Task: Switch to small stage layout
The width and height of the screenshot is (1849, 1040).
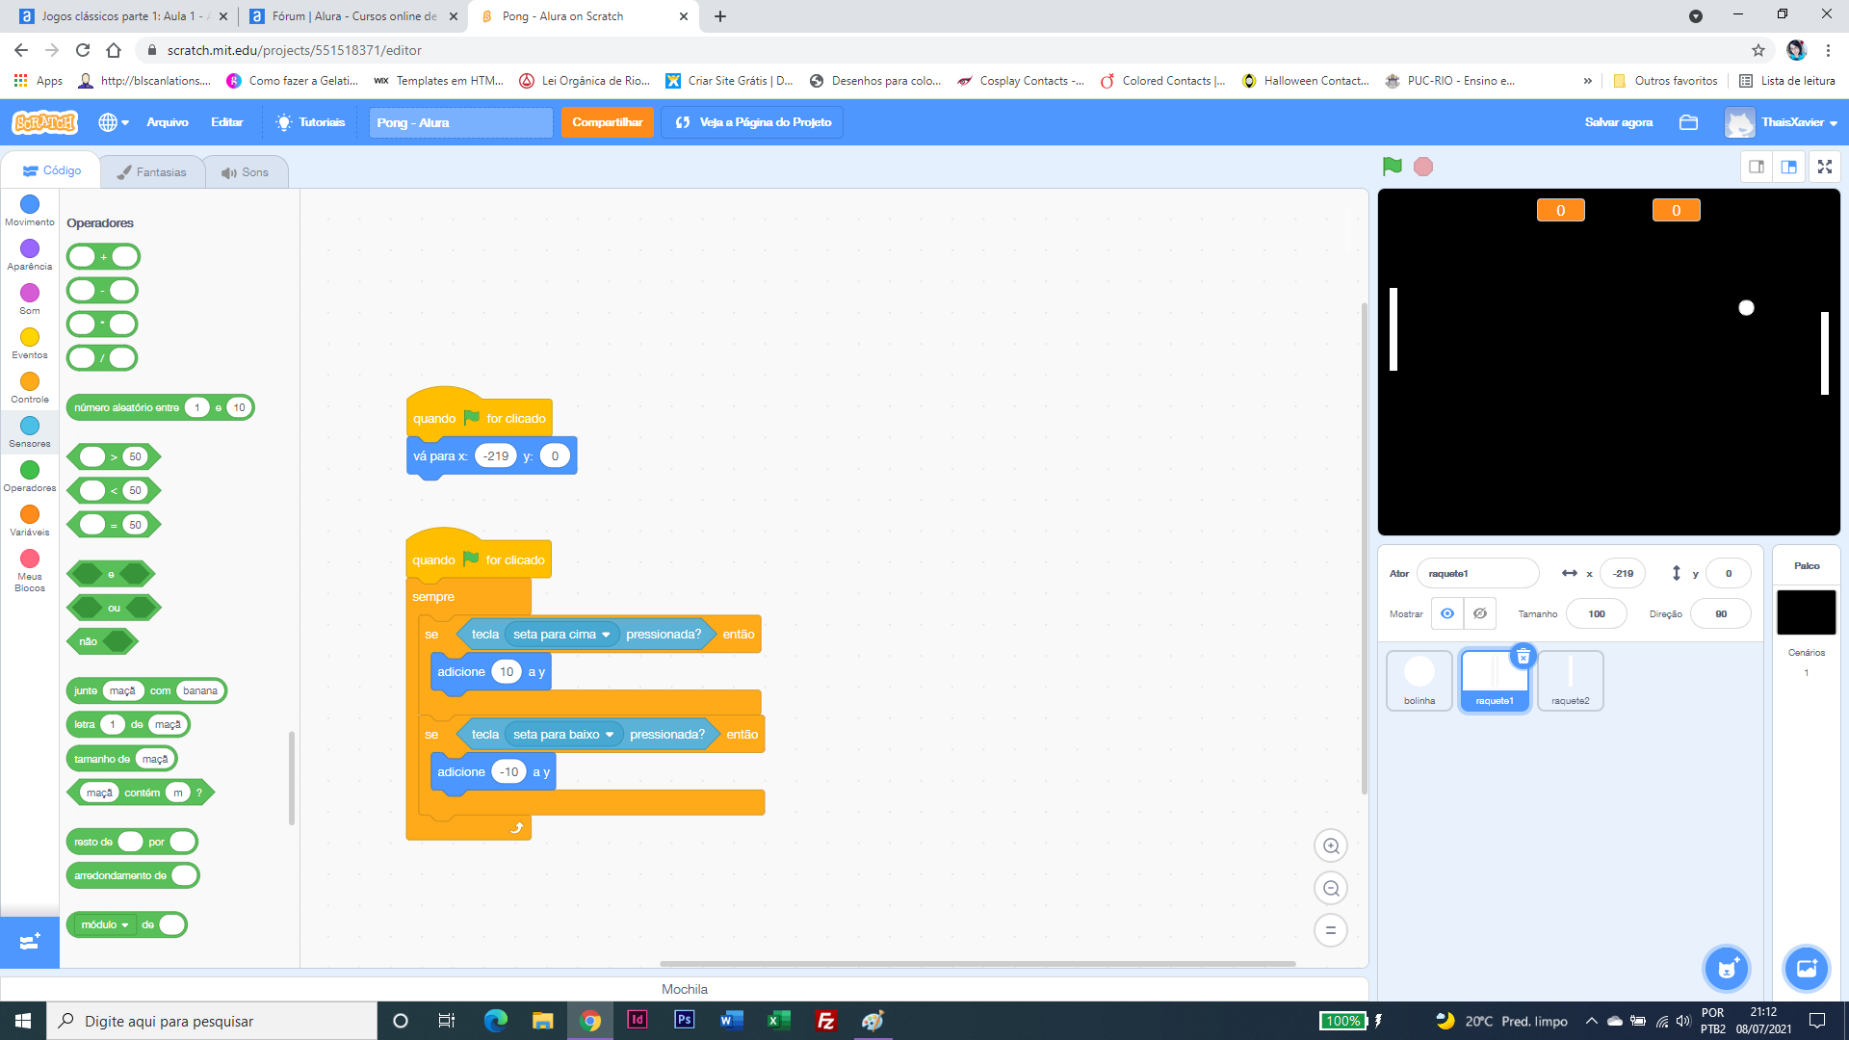Action: point(1757,167)
